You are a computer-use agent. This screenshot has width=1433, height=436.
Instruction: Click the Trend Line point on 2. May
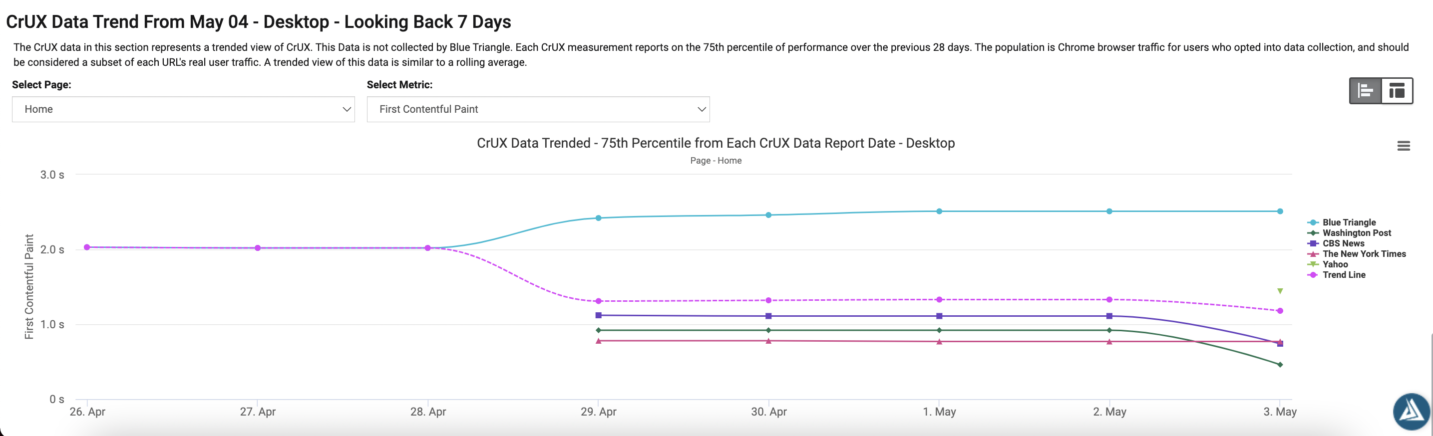[1109, 300]
